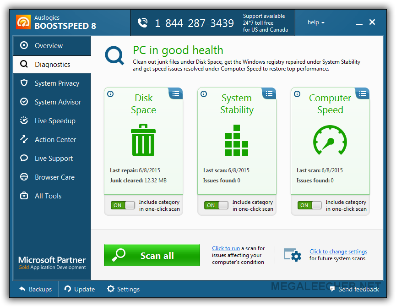
Task: Click the Settings gear icon in bottom bar
Action: [x=111, y=289]
